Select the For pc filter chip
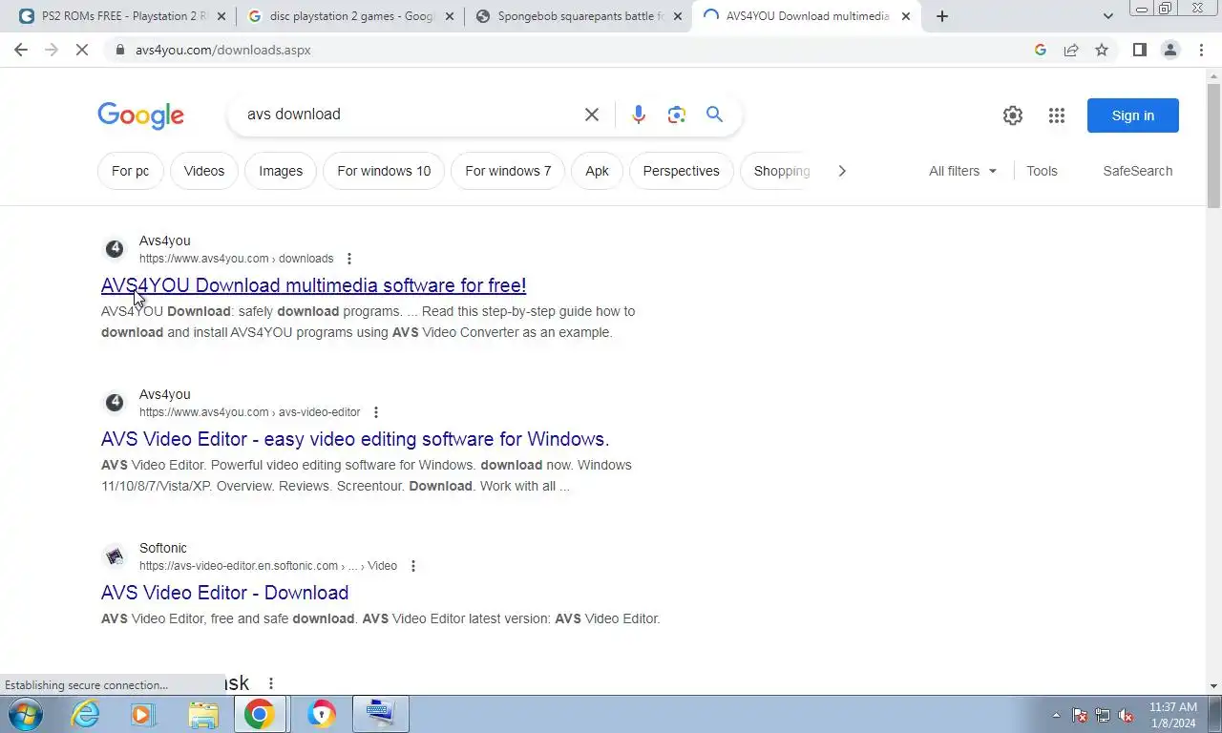Screen dimensions: 1222x733 [130, 171]
